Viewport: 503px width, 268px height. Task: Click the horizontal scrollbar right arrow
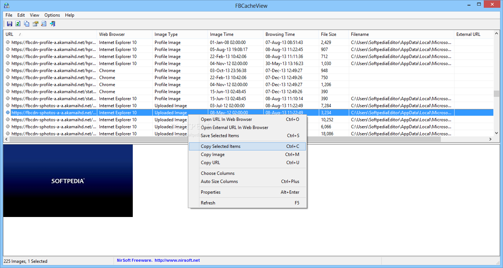pos(490,139)
